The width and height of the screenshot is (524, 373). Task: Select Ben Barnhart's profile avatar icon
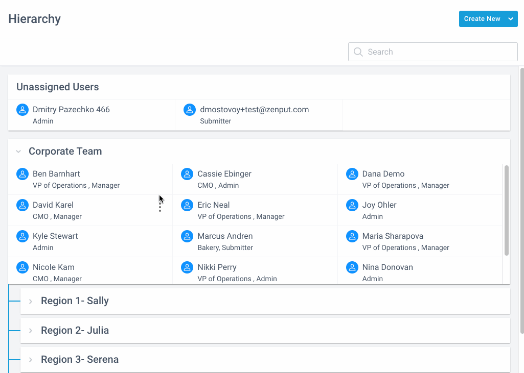point(22,173)
